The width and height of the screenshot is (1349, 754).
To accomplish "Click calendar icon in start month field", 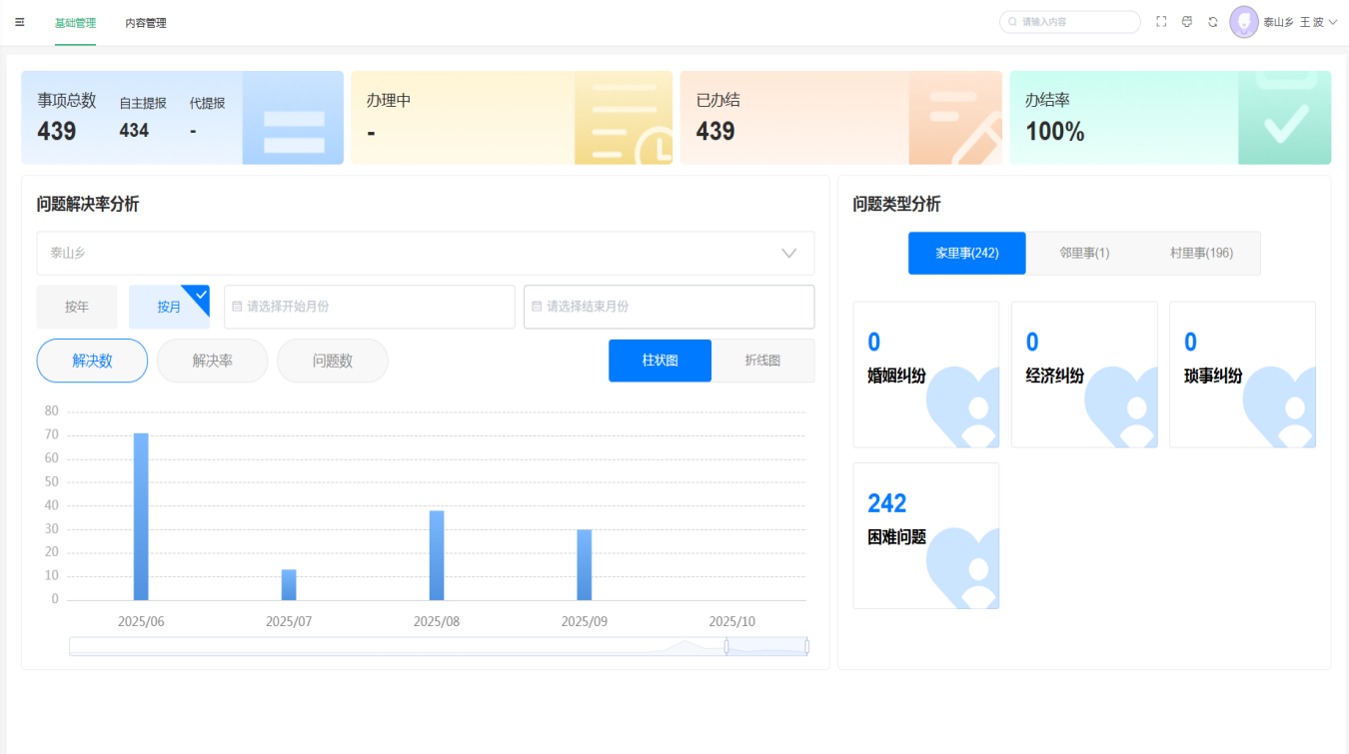I will click(x=237, y=307).
